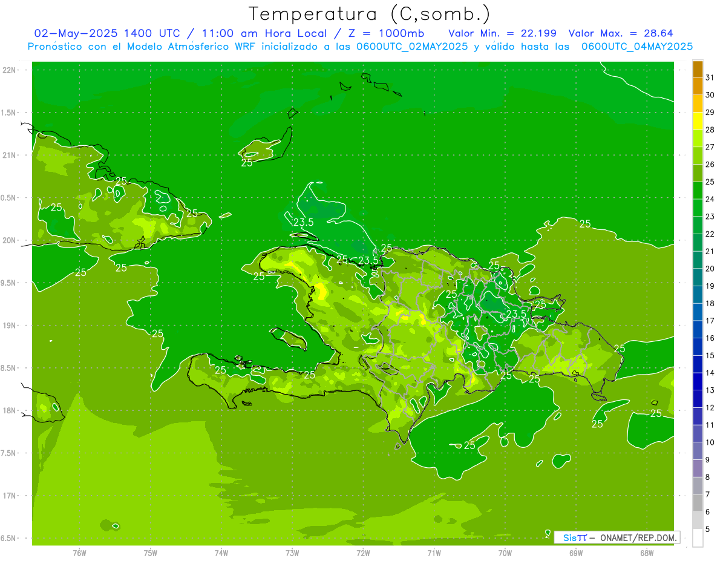726x561 pixels.
Task: Click the "20N" latitude axis label
Action: click(10, 241)
